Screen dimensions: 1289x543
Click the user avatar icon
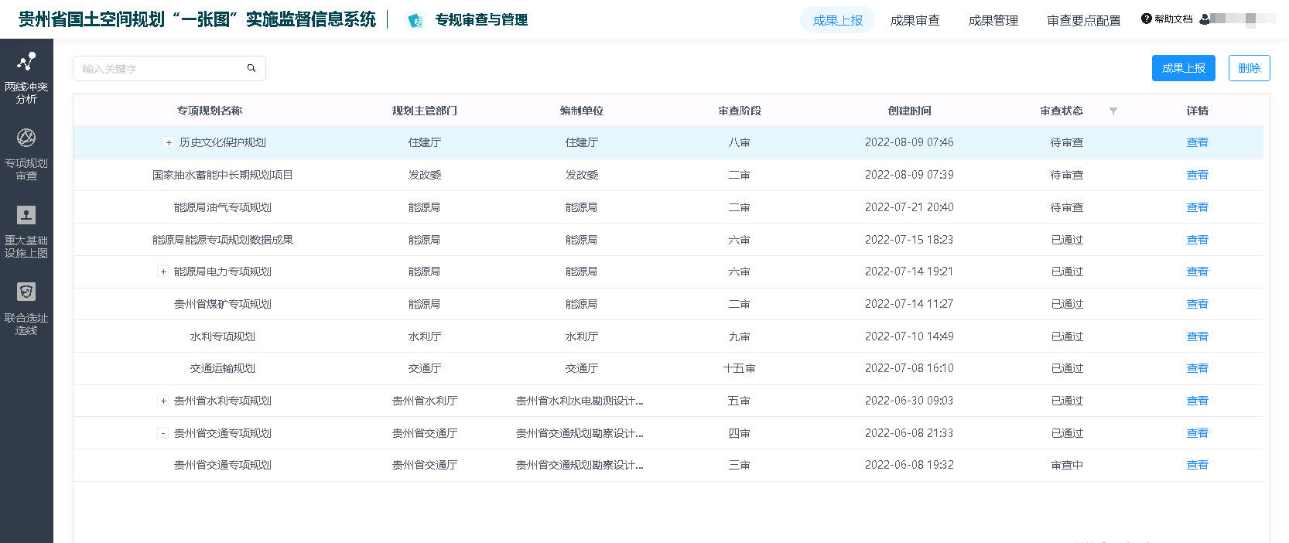click(x=1205, y=19)
